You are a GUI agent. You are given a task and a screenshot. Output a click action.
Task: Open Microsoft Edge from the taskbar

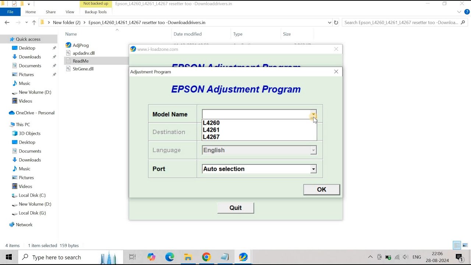(x=170, y=257)
